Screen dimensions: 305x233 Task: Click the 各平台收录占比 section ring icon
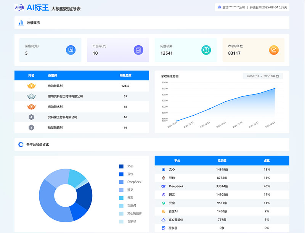click(21, 145)
